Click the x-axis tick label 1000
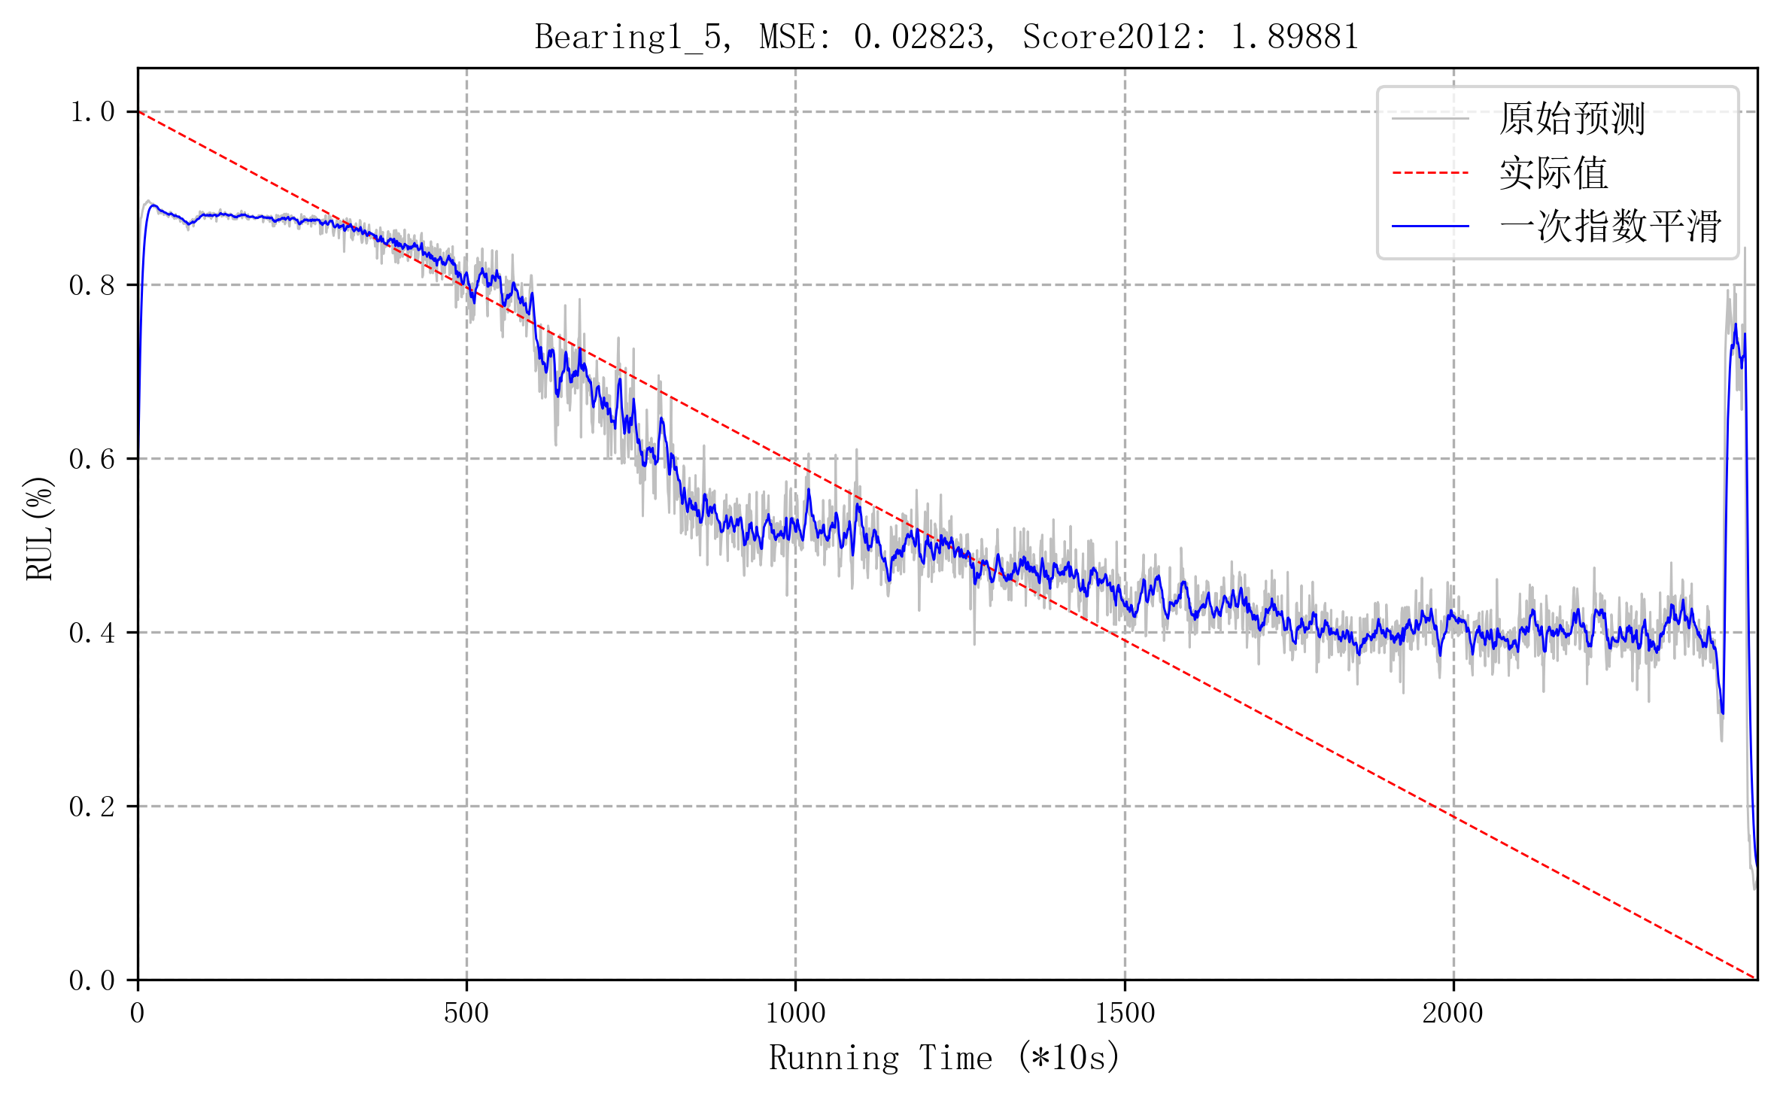 [x=795, y=1013]
